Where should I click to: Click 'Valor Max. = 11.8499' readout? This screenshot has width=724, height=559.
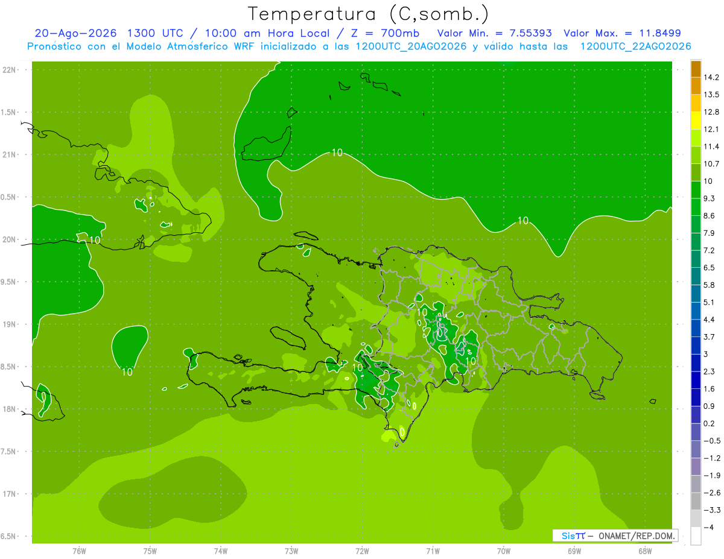tap(622, 33)
